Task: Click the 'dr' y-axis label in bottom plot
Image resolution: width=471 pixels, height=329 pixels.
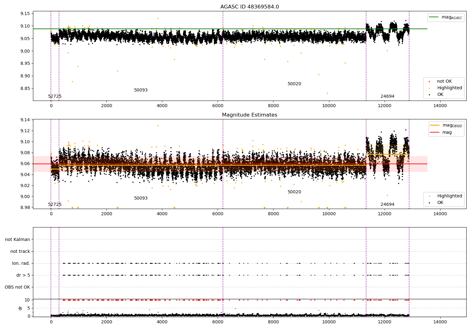Action: coord(20,308)
